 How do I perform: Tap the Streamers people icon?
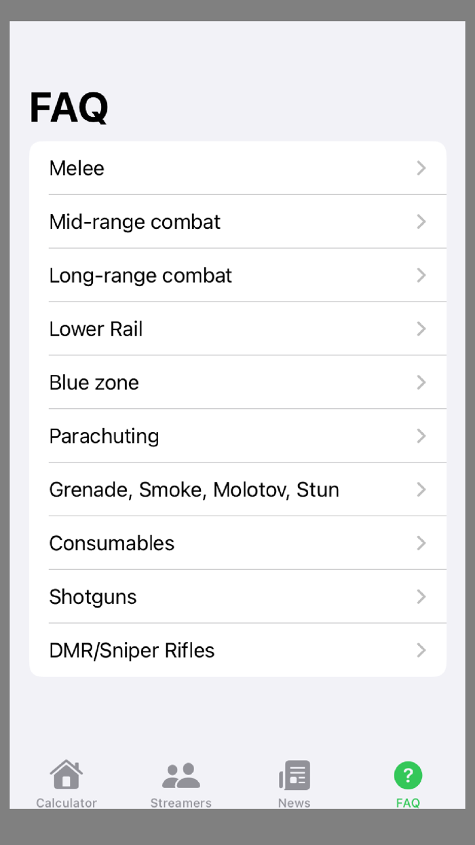(x=180, y=774)
